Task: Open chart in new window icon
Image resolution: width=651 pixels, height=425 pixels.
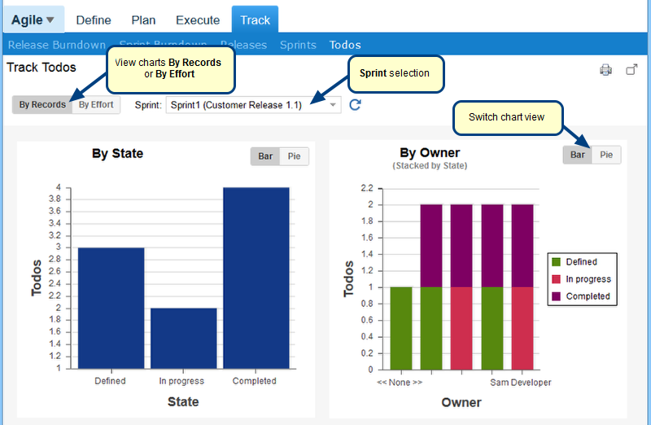Action: coord(631,70)
